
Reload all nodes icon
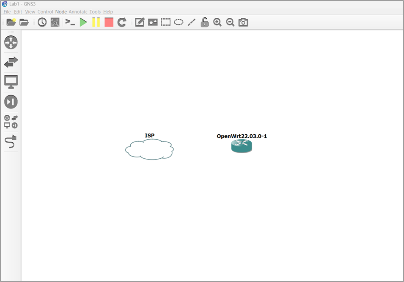click(121, 22)
